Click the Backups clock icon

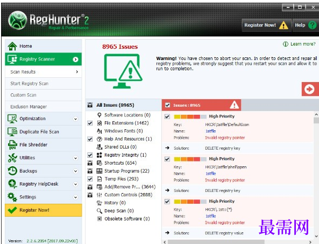click(x=12, y=171)
